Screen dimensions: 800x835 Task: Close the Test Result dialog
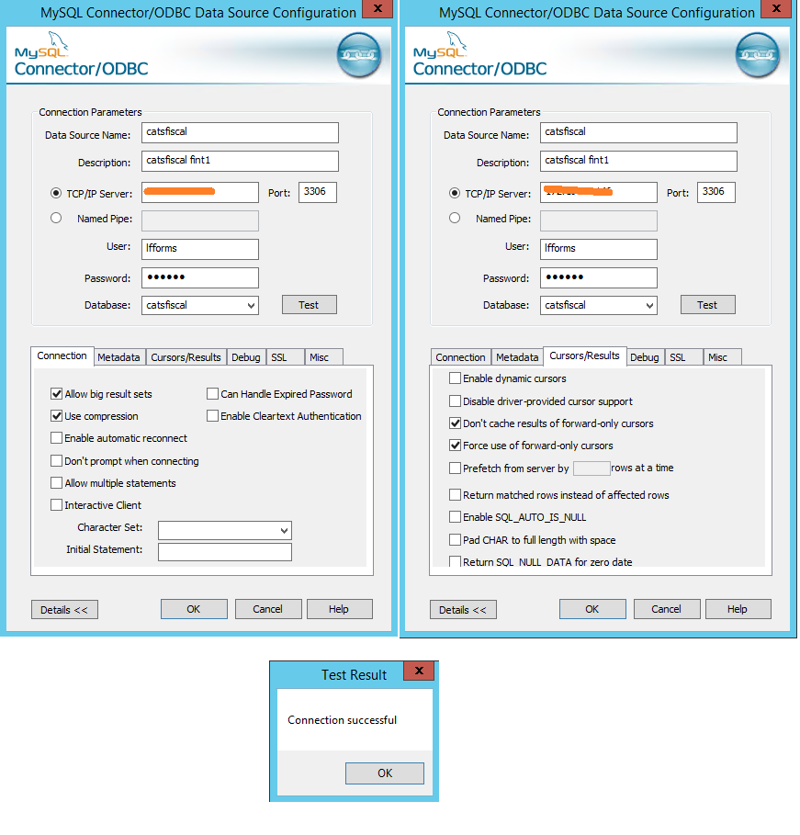coord(419,671)
